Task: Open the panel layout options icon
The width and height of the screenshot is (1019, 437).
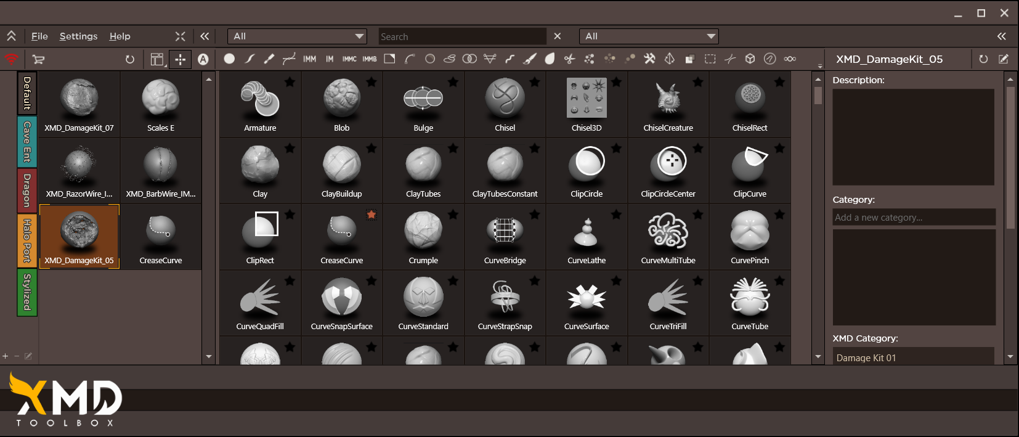Action: [157, 59]
